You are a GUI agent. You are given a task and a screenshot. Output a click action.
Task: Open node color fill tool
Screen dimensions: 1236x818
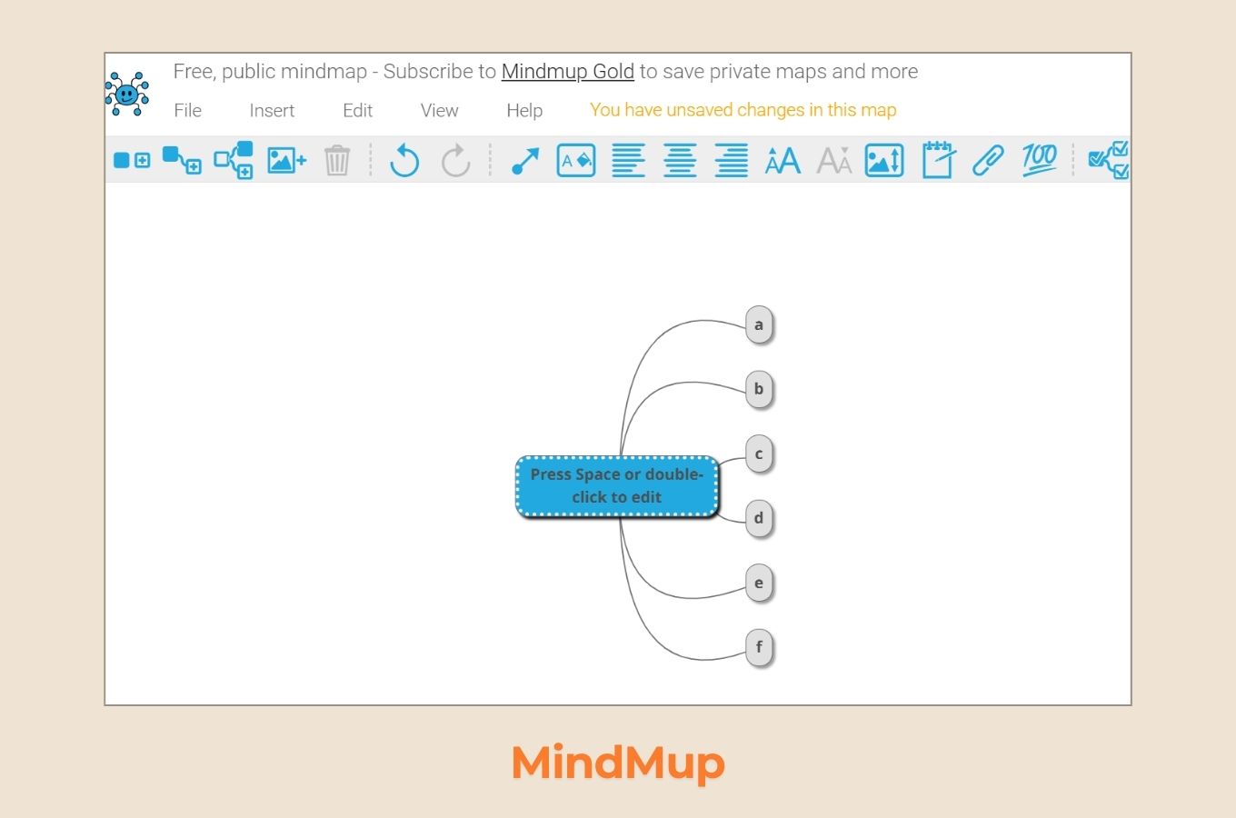click(x=576, y=161)
